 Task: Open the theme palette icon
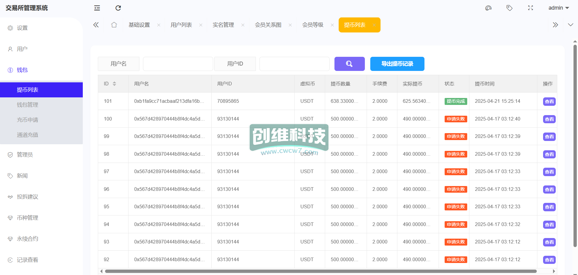pos(488,8)
